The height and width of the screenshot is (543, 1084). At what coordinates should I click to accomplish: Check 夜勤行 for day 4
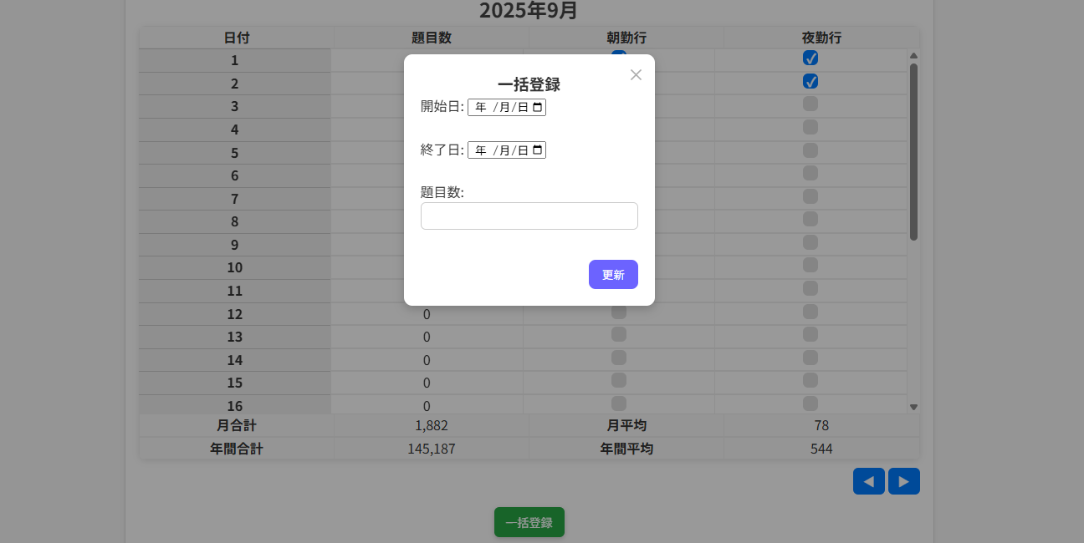coord(810,127)
